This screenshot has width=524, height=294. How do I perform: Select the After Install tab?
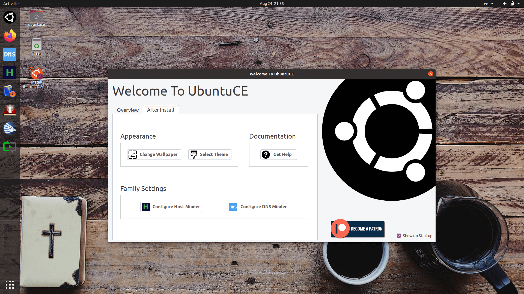pos(160,110)
